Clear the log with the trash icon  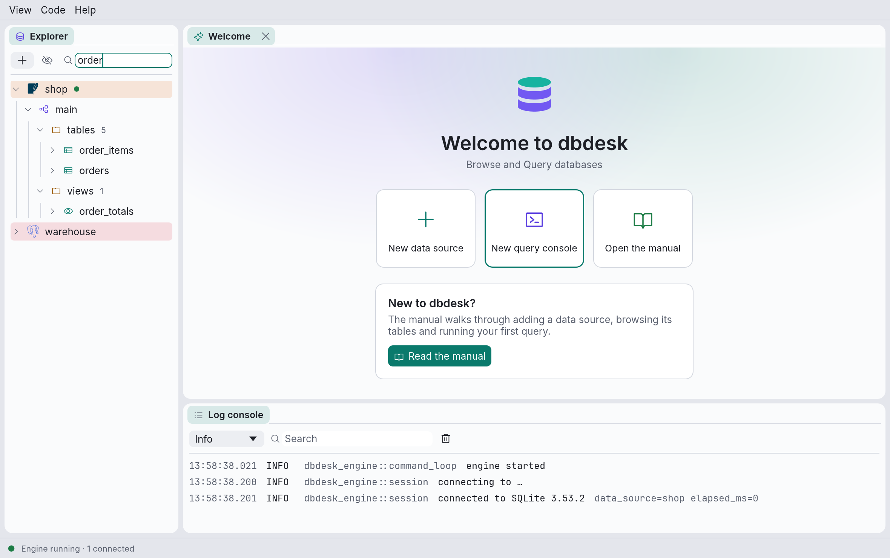[x=446, y=438]
